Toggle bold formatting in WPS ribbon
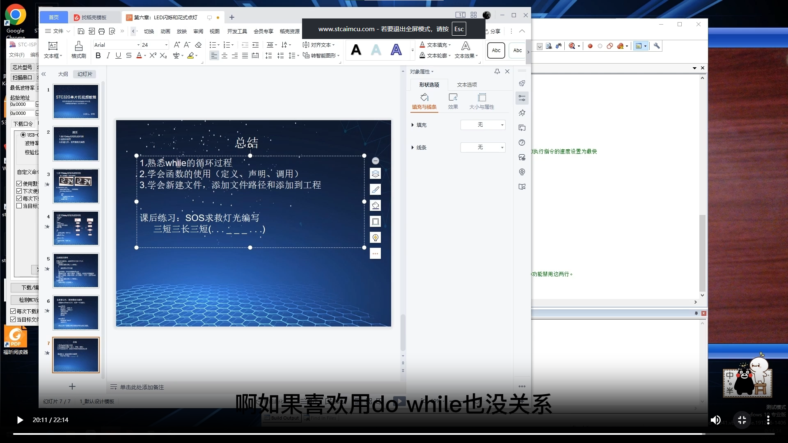Viewport: 788px width, 443px height. (98, 56)
